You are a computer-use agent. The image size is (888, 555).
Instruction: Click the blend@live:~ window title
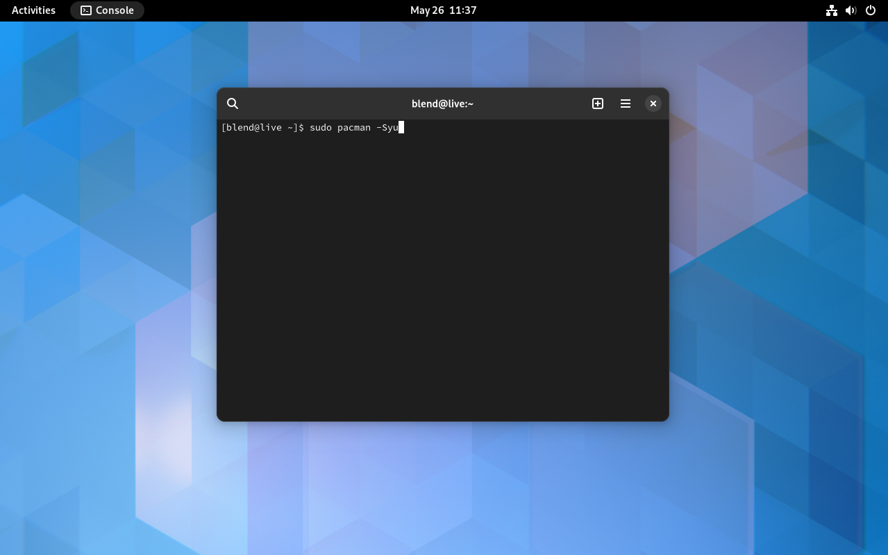pyautogui.click(x=442, y=103)
